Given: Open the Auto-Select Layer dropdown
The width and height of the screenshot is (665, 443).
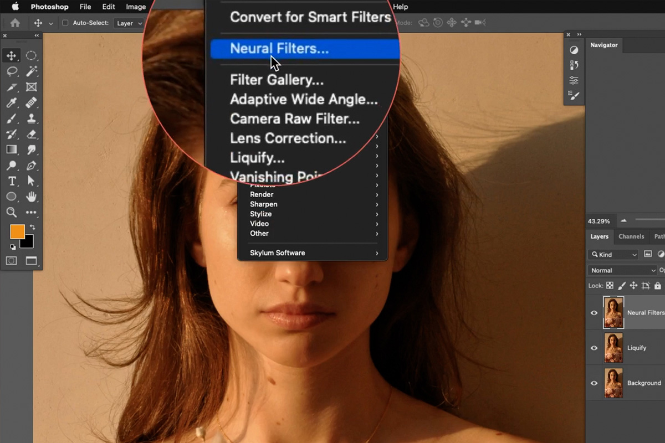Looking at the screenshot, I should (129, 23).
